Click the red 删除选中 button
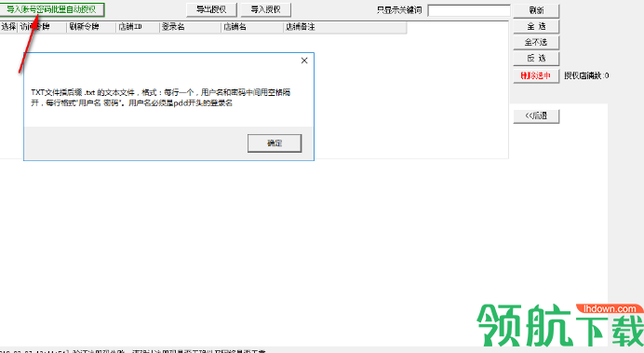Screen dimensions: 644x353 [x=536, y=75]
